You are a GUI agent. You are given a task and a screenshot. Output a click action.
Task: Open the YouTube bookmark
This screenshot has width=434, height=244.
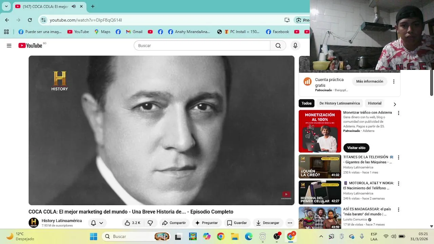coord(78,32)
